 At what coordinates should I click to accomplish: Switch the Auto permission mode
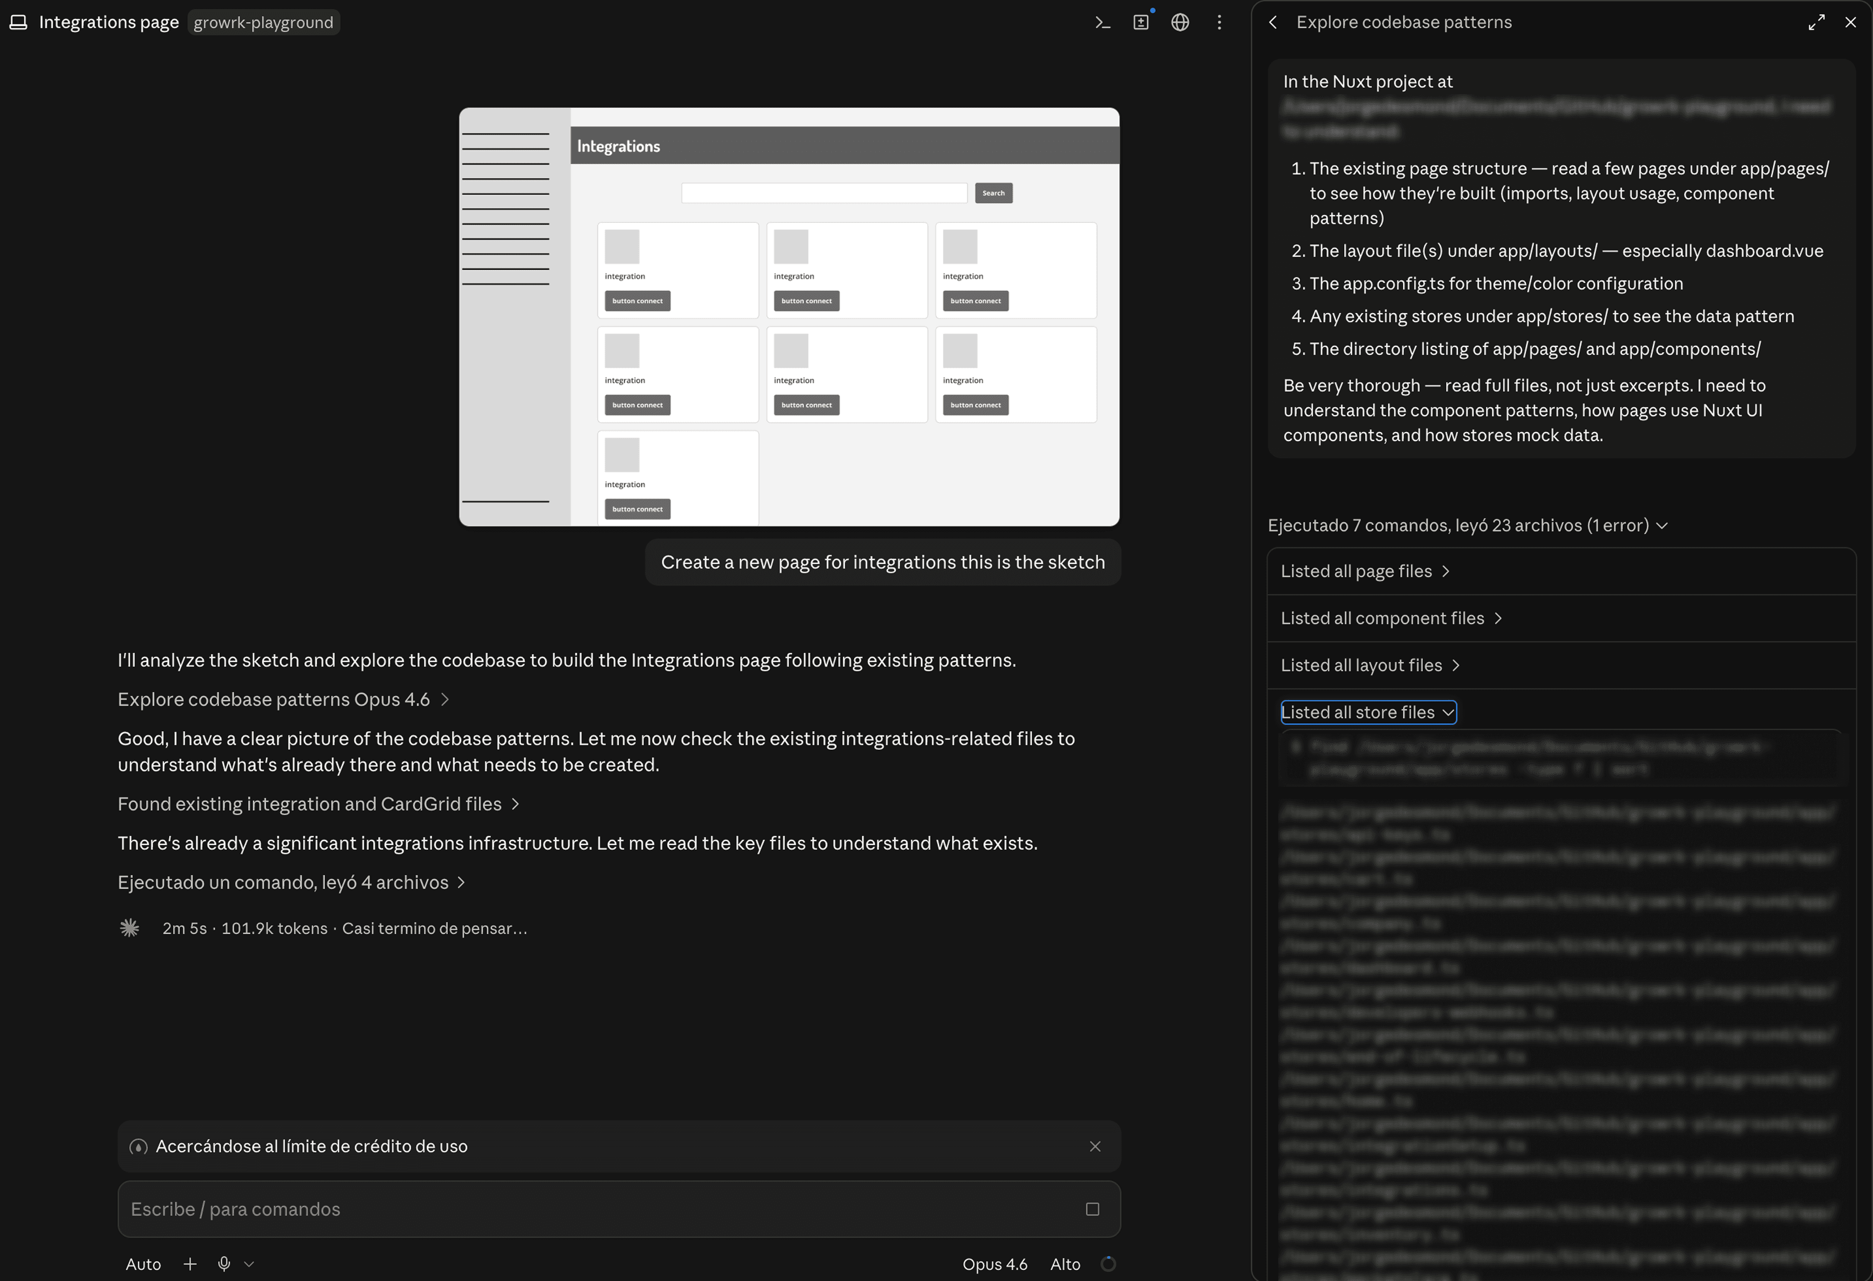pos(143,1263)
